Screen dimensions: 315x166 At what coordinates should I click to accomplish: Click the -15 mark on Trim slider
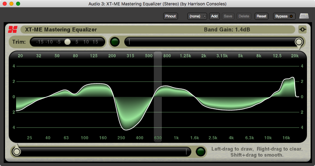tap(40, 42)
